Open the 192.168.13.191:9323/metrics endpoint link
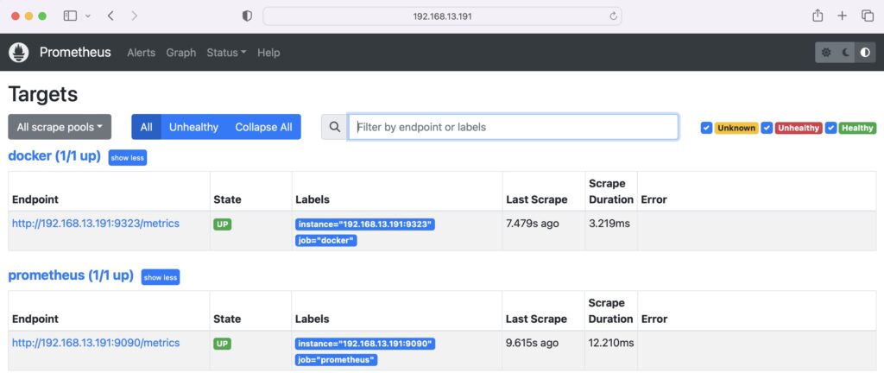The width and height of the screenshot is (884, 373). (96, 224)
